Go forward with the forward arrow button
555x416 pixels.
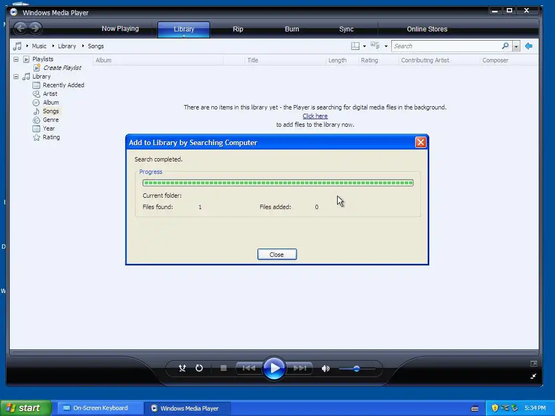click(35, 28)
